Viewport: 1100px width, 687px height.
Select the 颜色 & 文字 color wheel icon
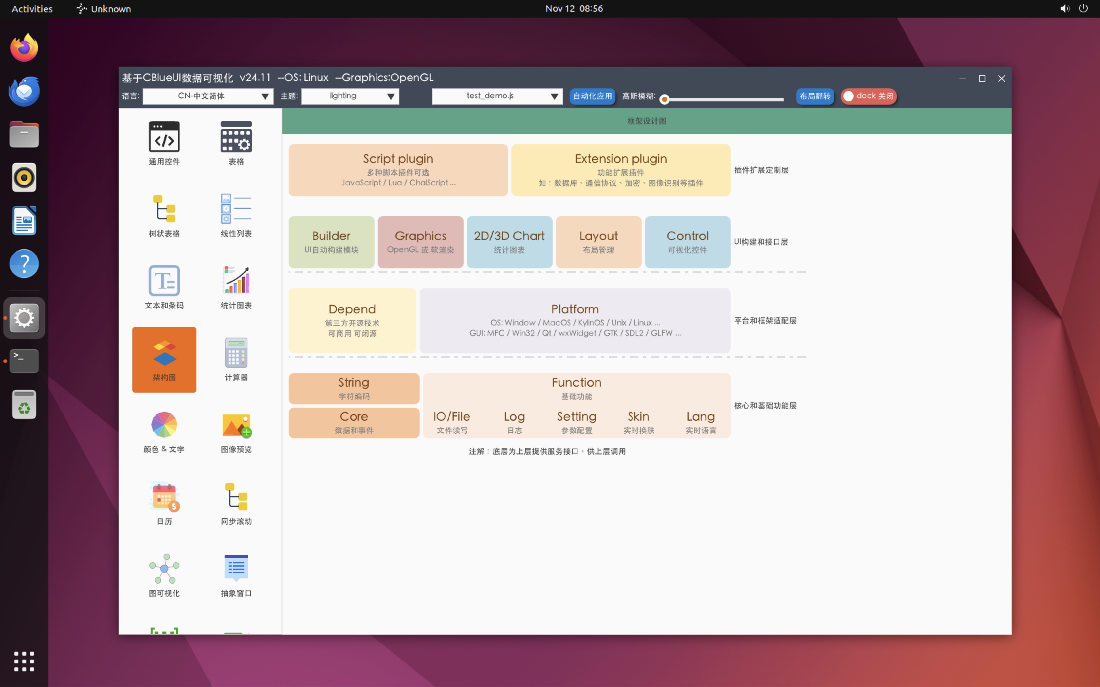[x=164, y=425]
